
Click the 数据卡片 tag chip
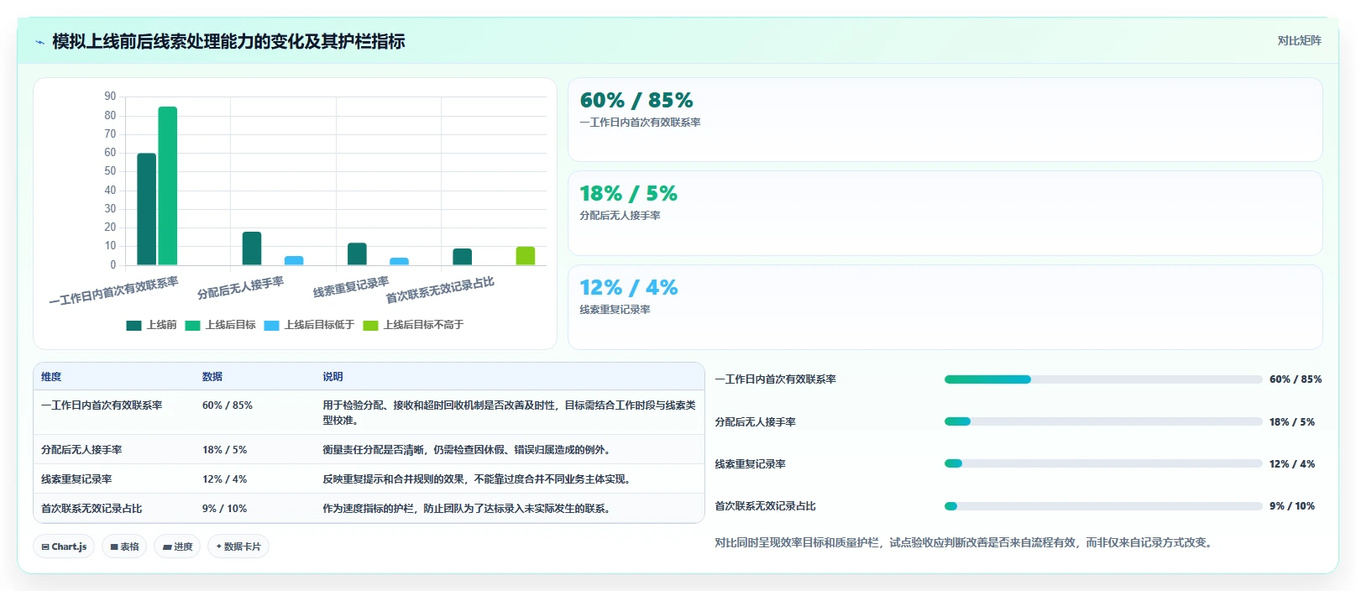[238, 547]
